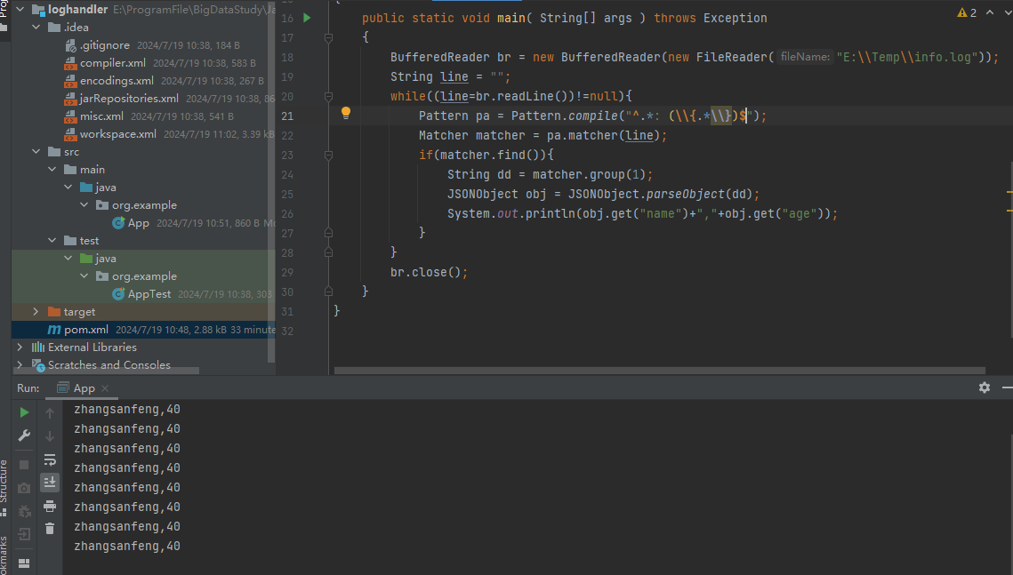This screenshot has height=575, width=1013.
Task: Click the green Rerun button in Run panel
Action: pos(25,412)
